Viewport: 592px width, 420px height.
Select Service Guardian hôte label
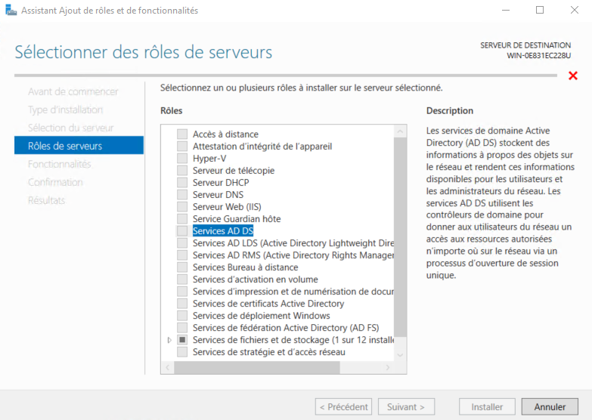237,218
